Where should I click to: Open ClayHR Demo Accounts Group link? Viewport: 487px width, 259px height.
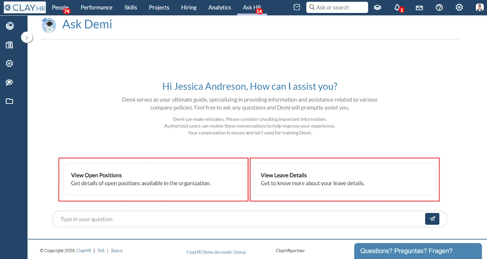[x=216, y=252]
